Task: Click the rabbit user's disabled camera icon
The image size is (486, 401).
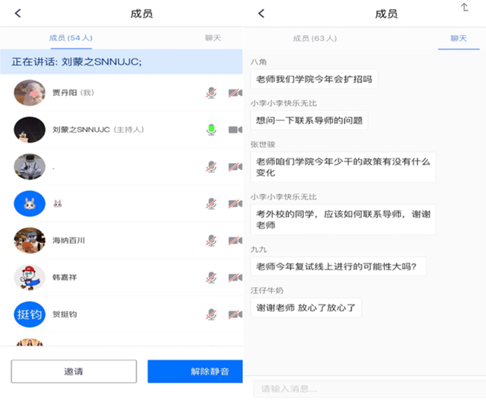Action: (235, 204)
